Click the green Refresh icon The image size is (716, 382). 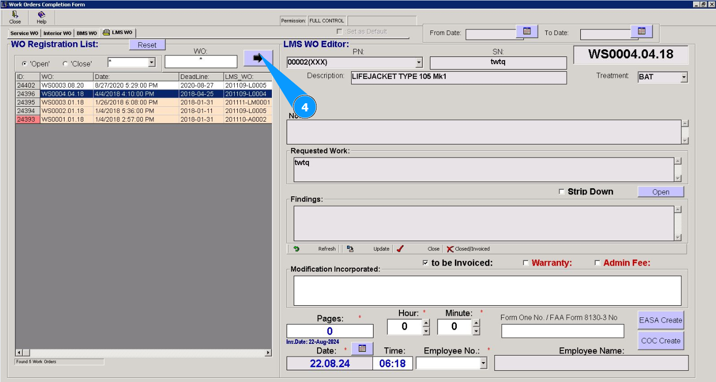coord(296,249)
